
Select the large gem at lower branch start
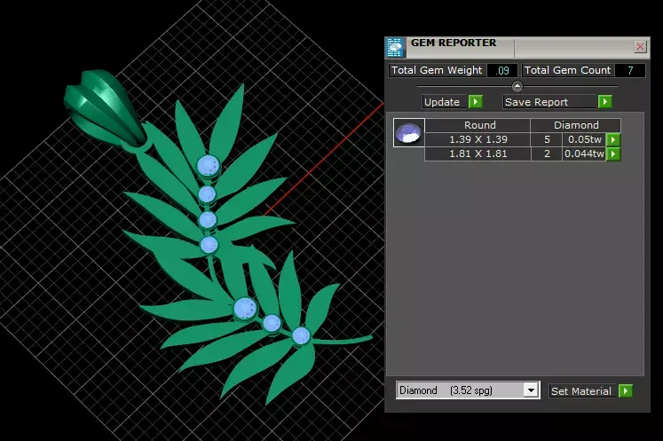point(245,308)
